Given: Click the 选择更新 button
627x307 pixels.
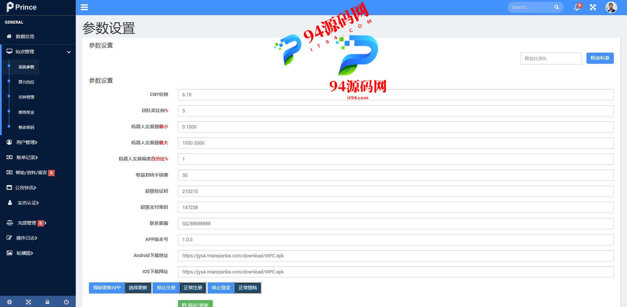Looking at the screenshot, I should [x=138, y=288].
